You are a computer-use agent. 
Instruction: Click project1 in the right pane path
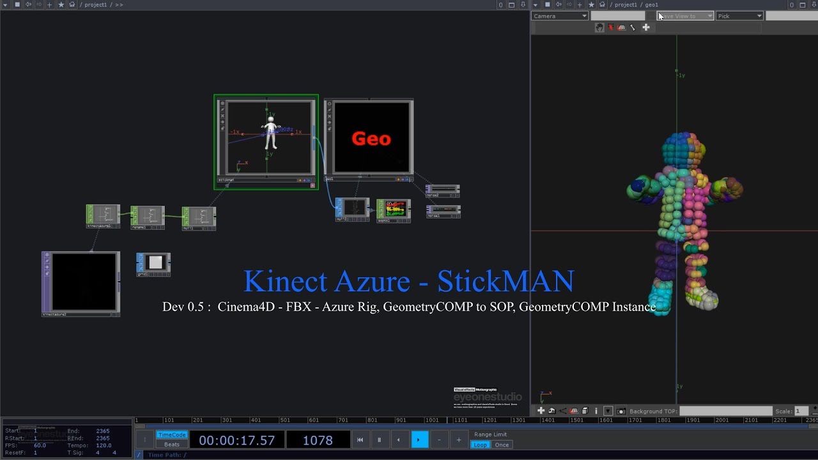coord(626,4)
